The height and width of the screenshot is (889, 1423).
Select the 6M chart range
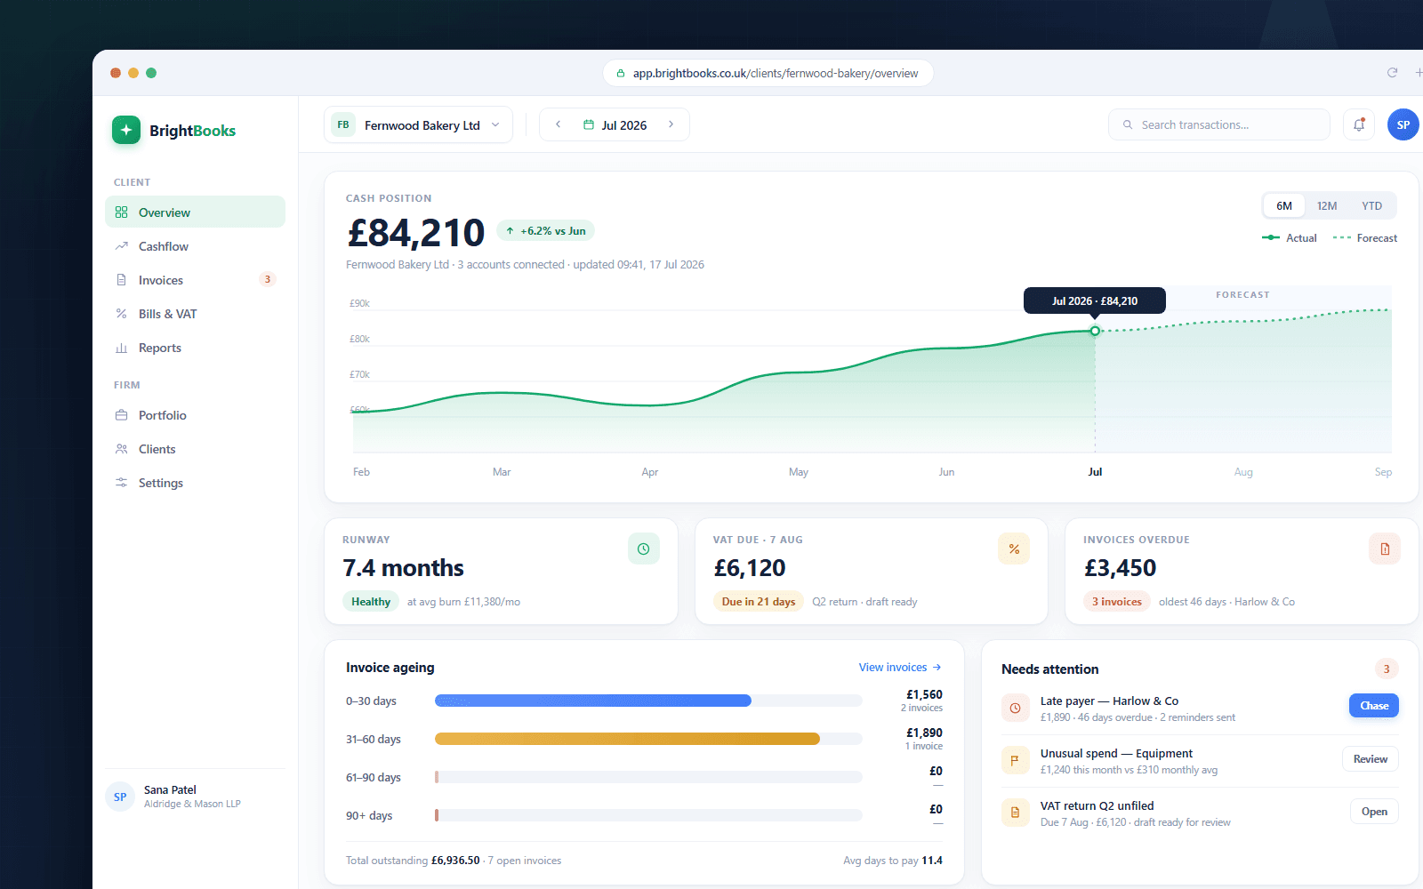[x=1284, y=205]
